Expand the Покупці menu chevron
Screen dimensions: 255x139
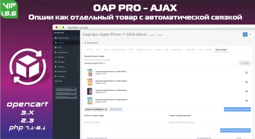[x=78, y=67]
